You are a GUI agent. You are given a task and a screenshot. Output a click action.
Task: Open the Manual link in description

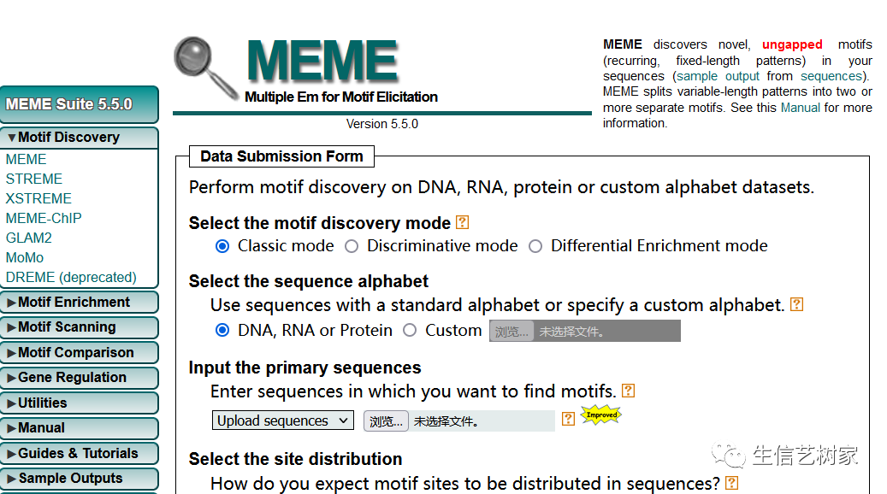pyautogui.click(x=800, y=108)
